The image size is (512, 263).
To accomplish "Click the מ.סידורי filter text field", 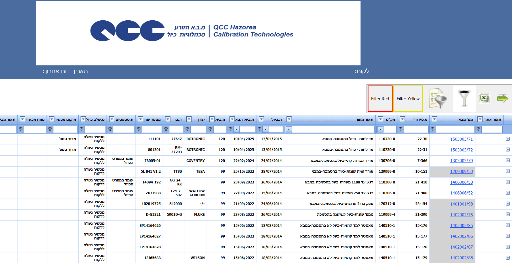I will pos(416,129).
